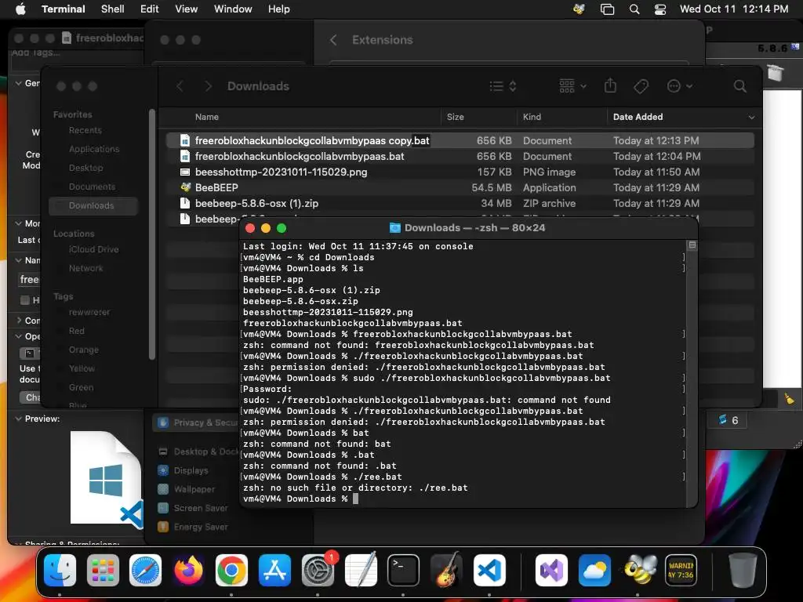Open Launchpad in the Dock
The width and height of the screenshot is (803, 602).
tap(103, 570)
